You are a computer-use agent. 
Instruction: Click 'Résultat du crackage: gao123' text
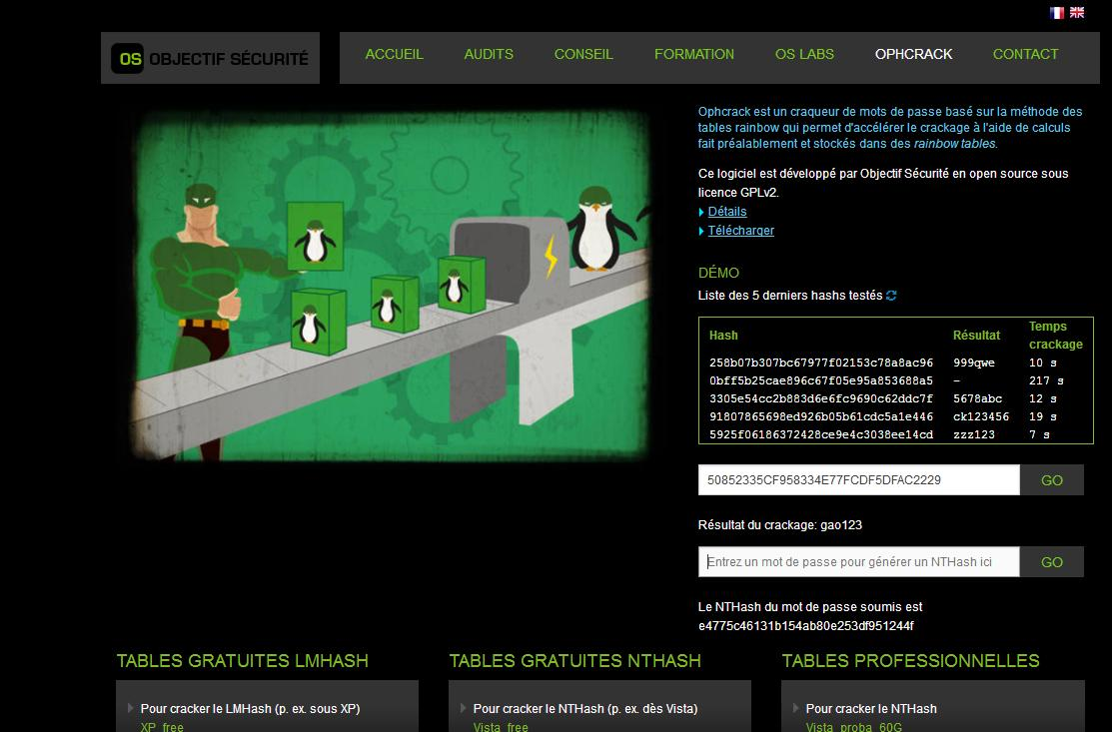coord(780,525)
